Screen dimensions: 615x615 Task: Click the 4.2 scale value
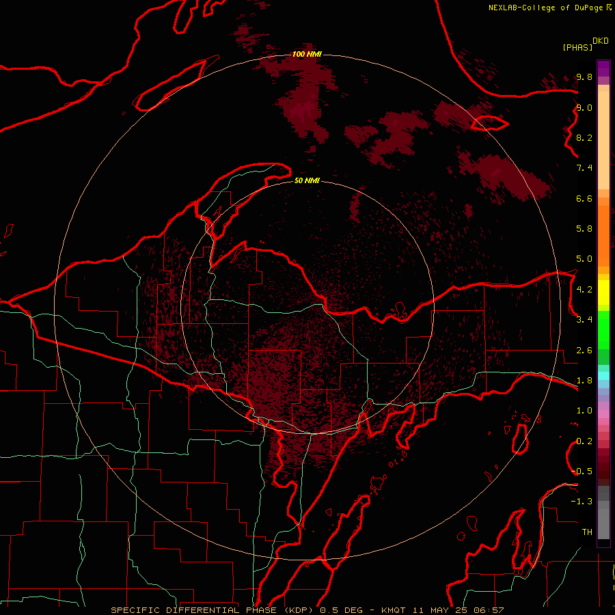pyautogui.click(x=584, y=290)
